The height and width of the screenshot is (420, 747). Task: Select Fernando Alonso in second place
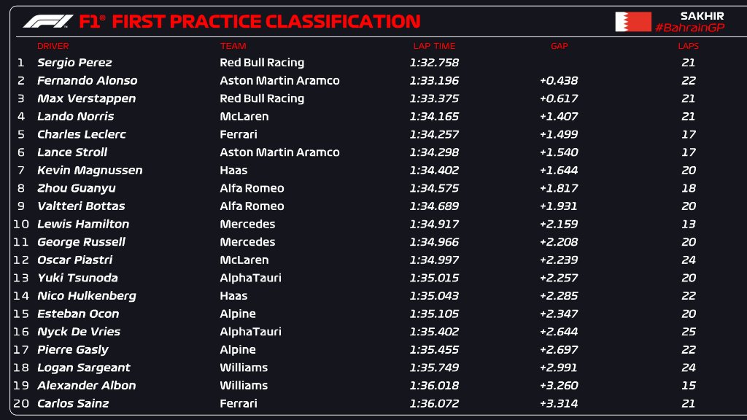87,81
